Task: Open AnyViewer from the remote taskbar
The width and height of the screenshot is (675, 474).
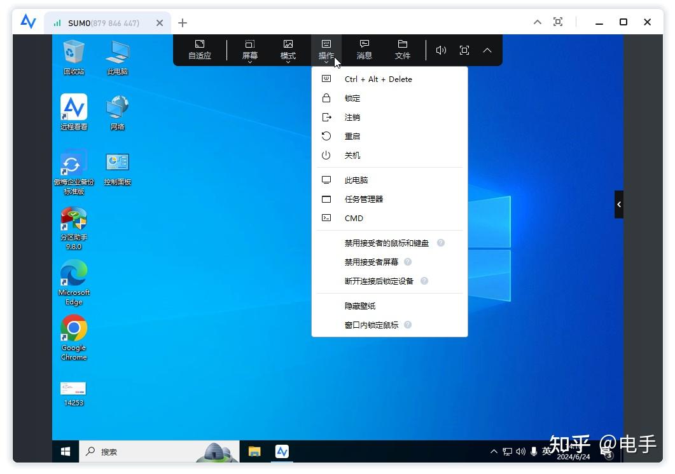Action: click(282, 451)
